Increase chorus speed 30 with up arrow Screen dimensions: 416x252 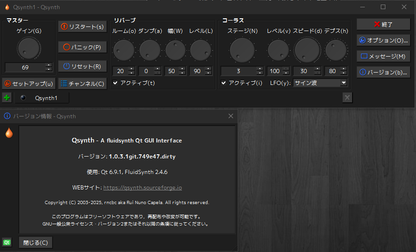(x=317, y=69)
